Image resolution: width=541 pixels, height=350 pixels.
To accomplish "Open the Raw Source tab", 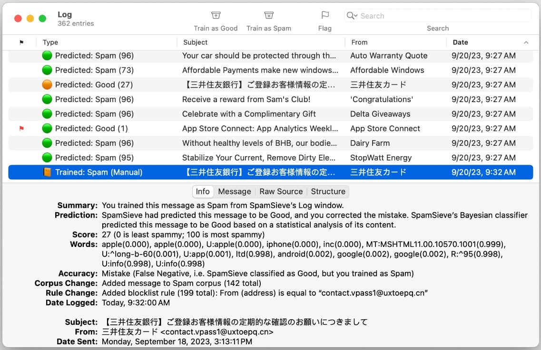I will pos(281,191).
